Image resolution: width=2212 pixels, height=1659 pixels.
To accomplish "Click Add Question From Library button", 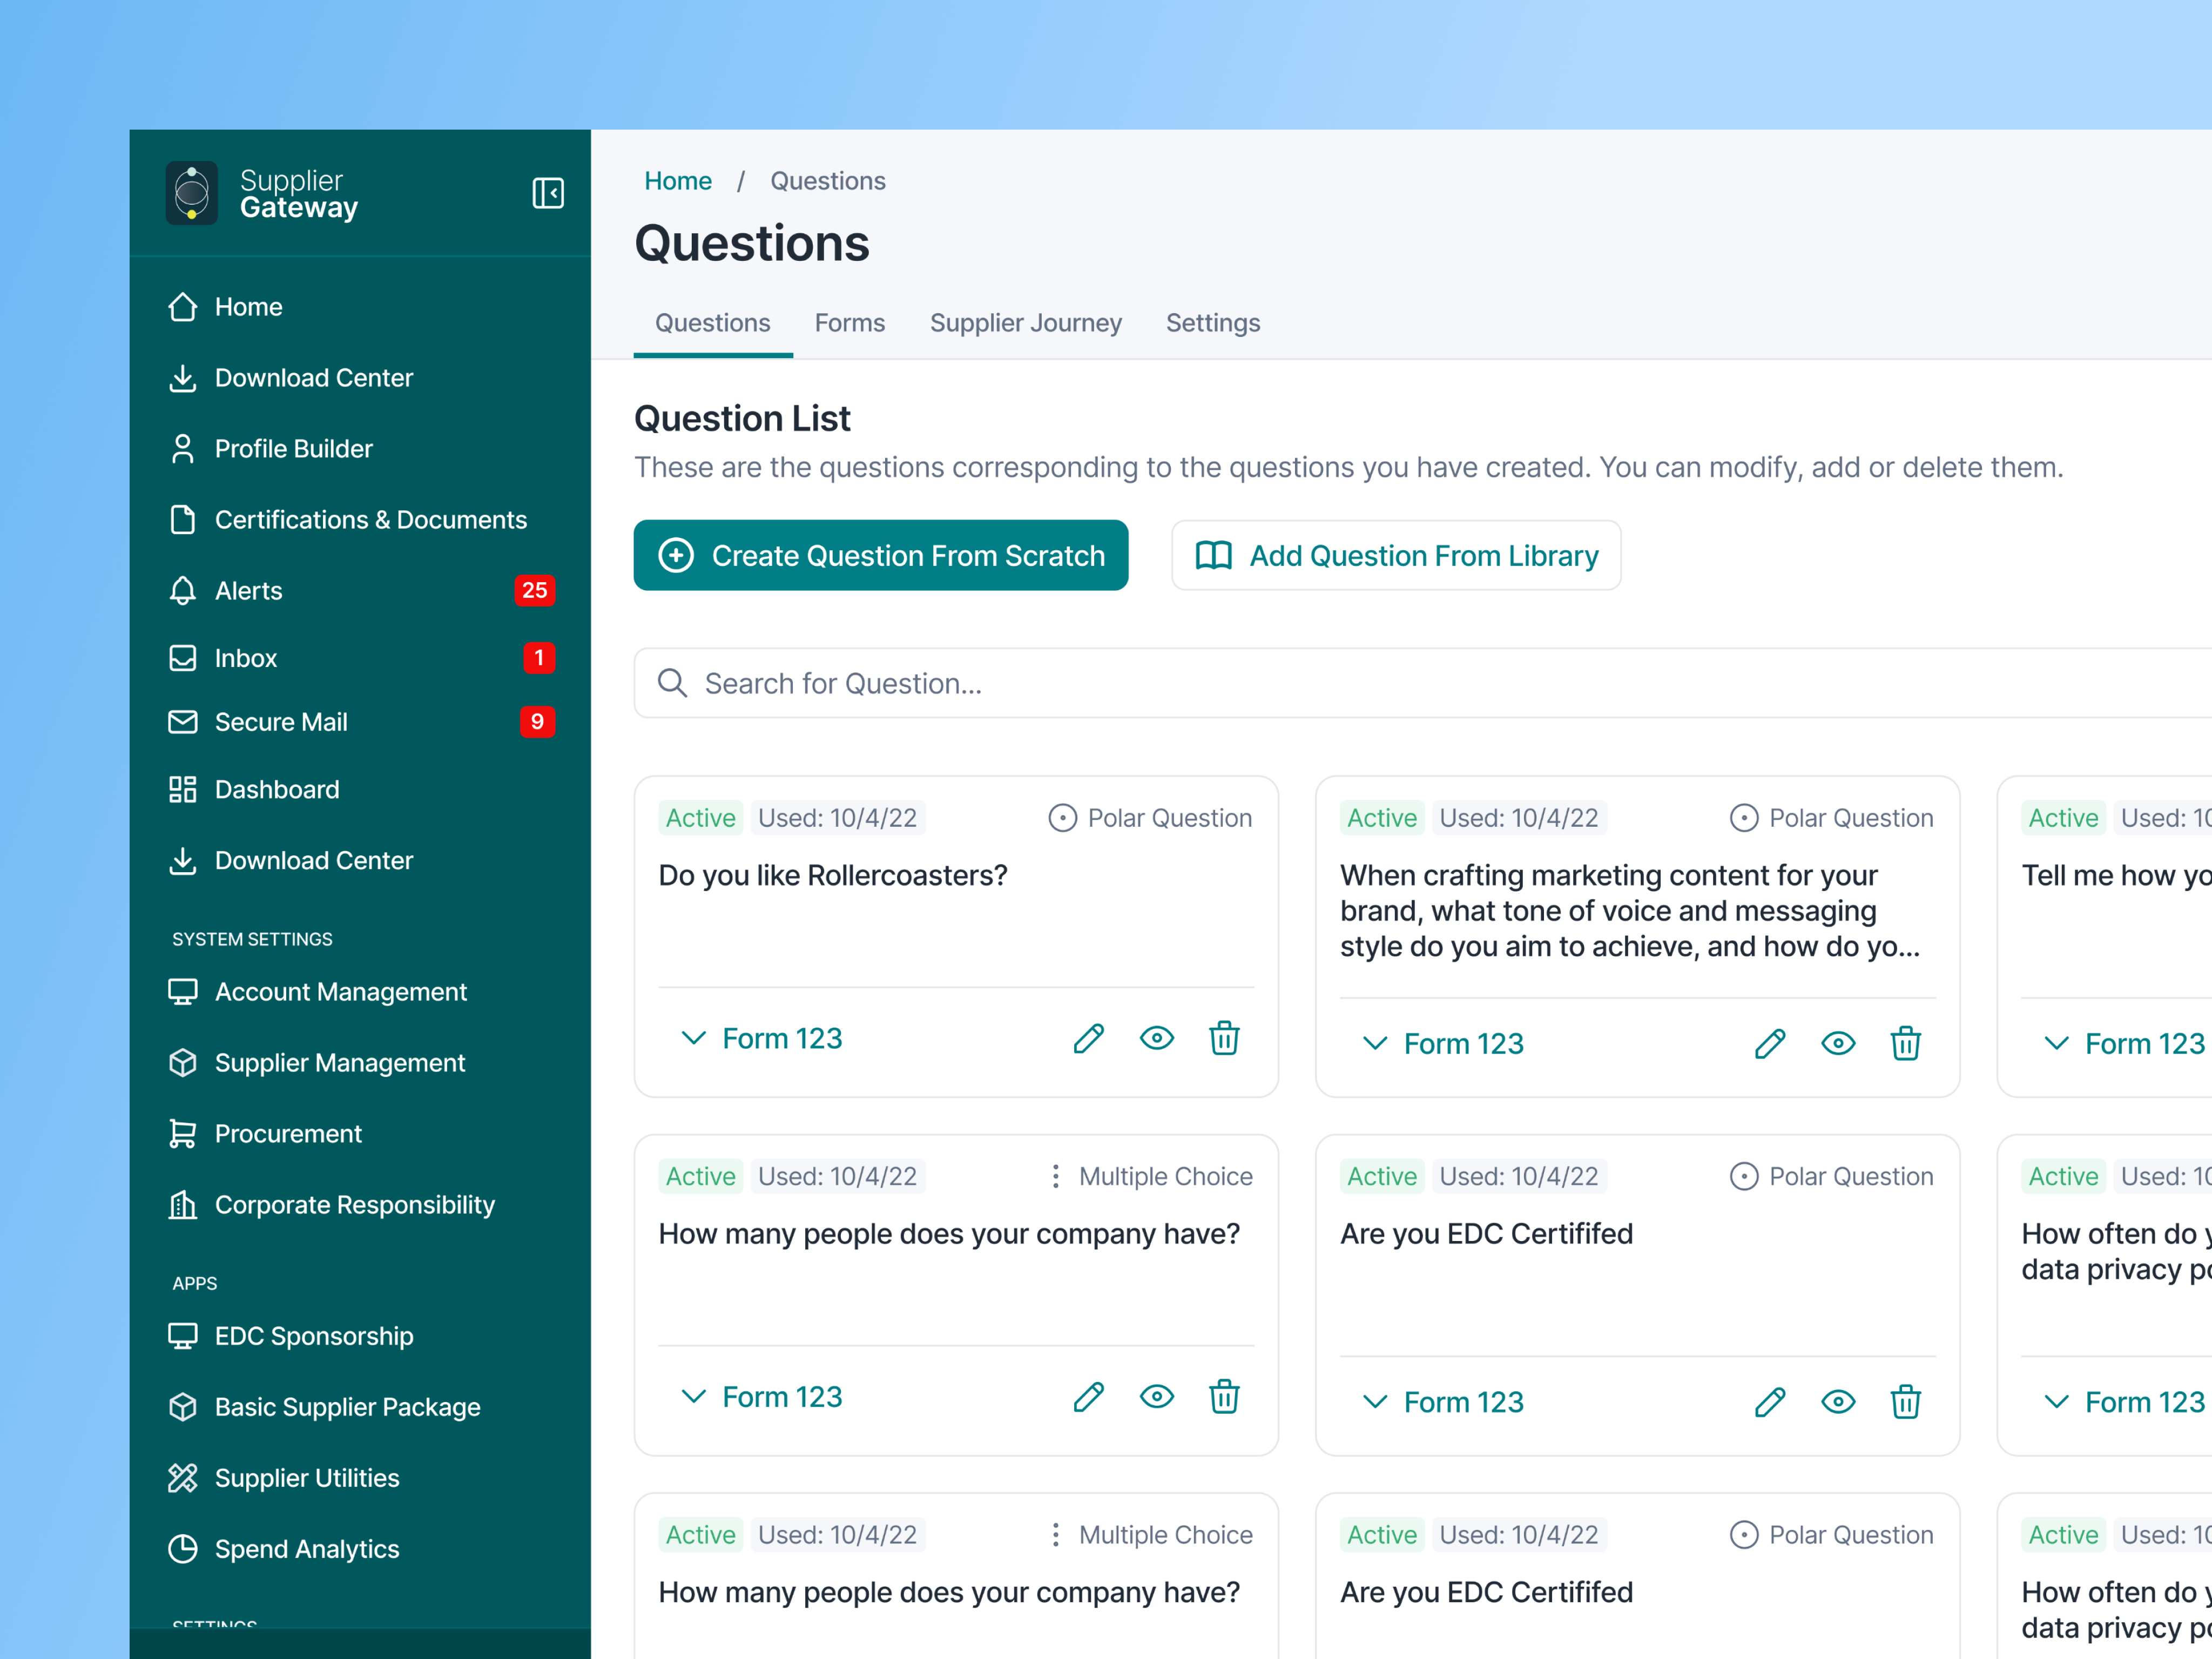I will point(1396,555).
